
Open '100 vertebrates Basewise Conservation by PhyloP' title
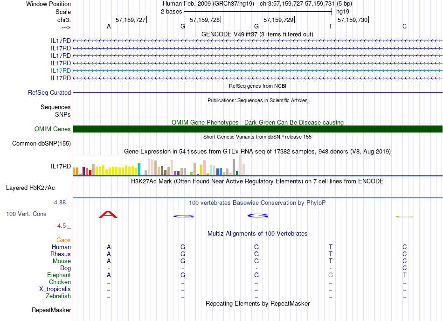pyautogui.click(x=257, y=202)
